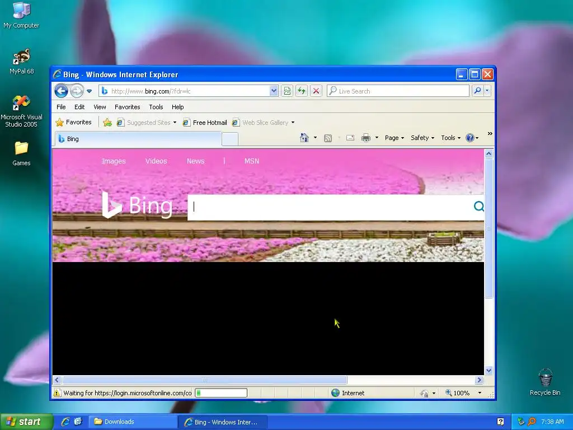Viewport: 573px width, 430px height.
Task: Open the Safety command menu
Action: (x=422, y=138)
